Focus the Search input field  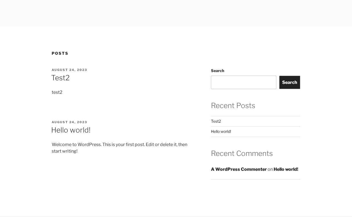point(243,82)
